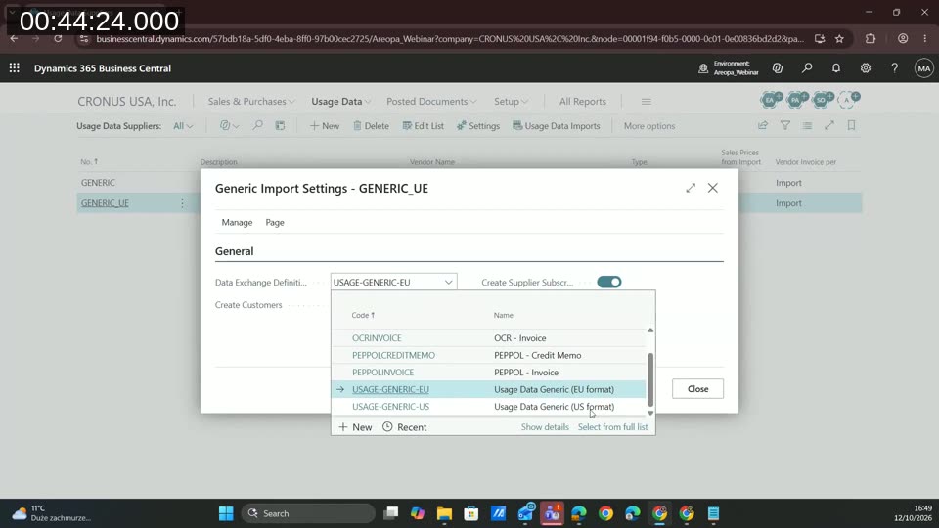This screenshot has height=528, width=939.
Task: Click Select from full list link
Action: pyautogui.click(x=612, y=427)
